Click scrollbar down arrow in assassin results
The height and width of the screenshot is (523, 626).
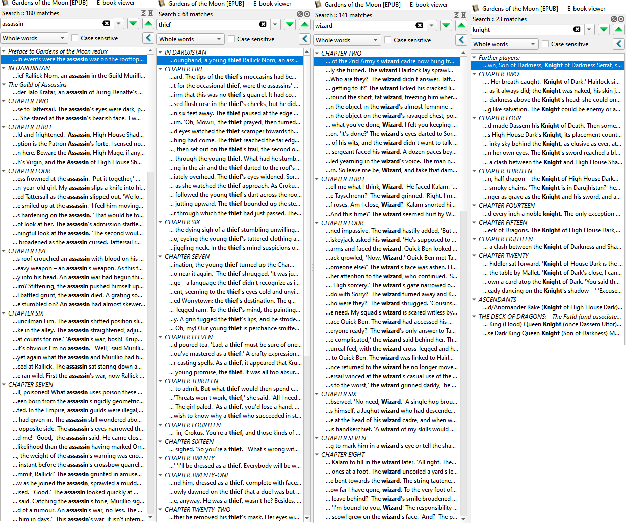[150, 518]
